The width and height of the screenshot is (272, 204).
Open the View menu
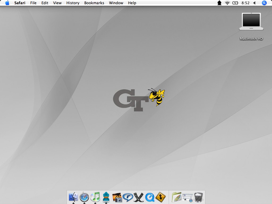[x=57, y=3]
